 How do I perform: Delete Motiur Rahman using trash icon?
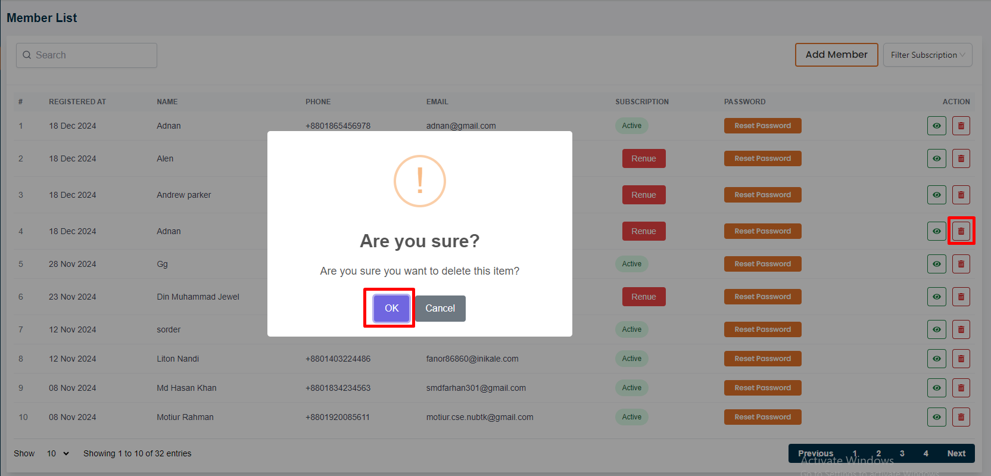[961, 417]
